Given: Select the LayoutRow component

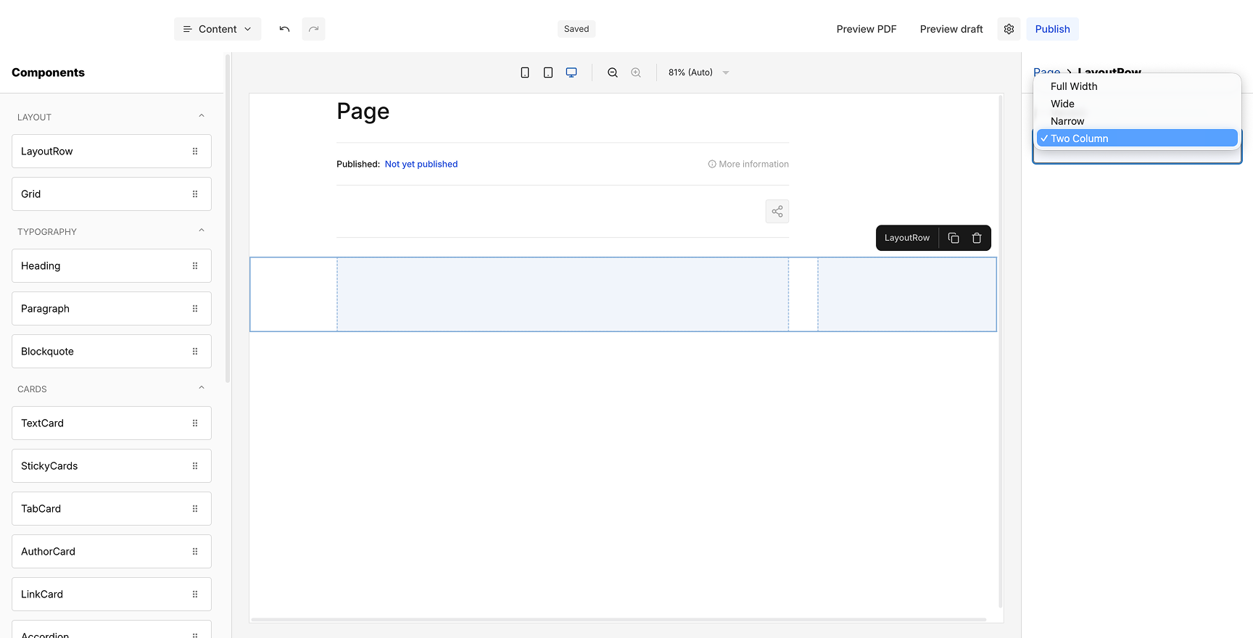Looking at the screenshot, I should [112, 152].
